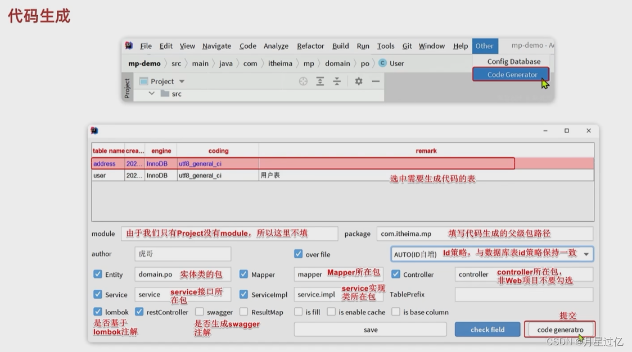This screenshot has width=632, height=352.
Task: Enable the is fill checkbox
Action: (x=298, y=312)
